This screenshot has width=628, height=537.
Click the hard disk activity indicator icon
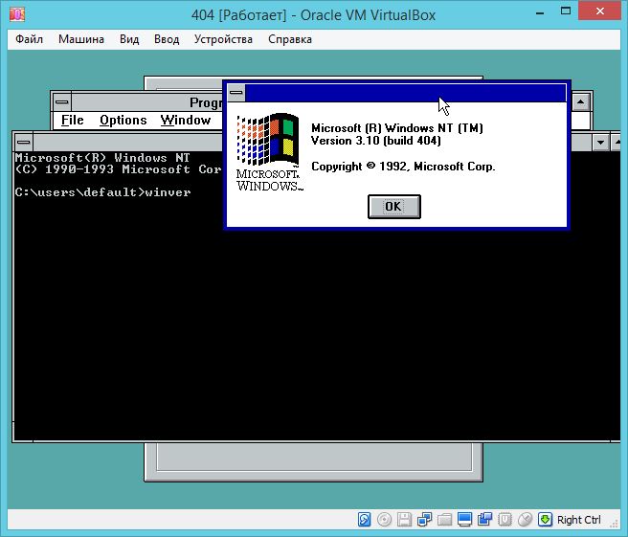coord(364,520)
